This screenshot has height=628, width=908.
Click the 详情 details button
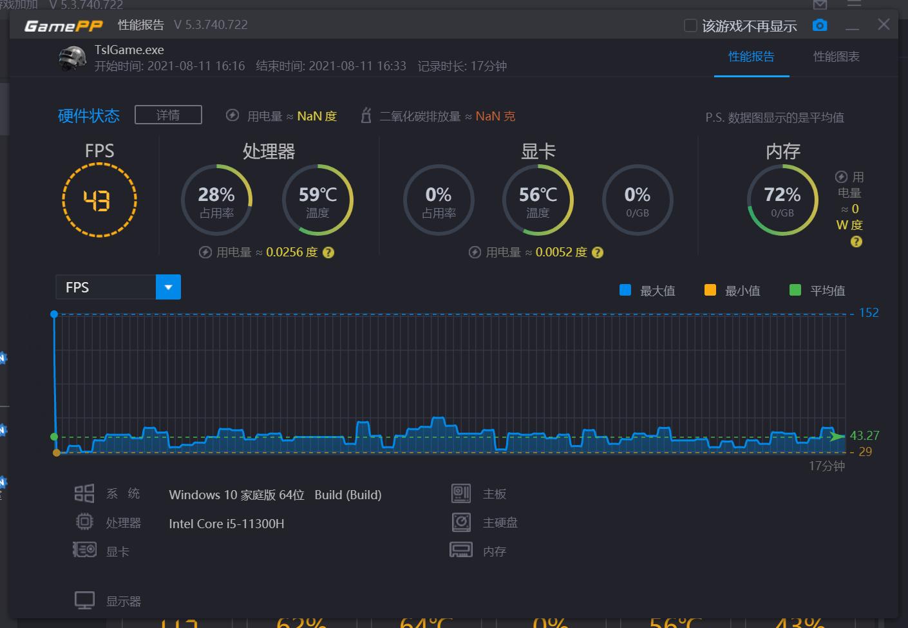tap(168, 115)
